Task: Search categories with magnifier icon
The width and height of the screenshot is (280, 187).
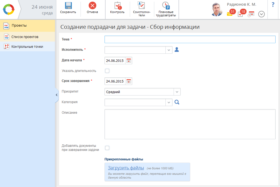Action: [177, 102]
